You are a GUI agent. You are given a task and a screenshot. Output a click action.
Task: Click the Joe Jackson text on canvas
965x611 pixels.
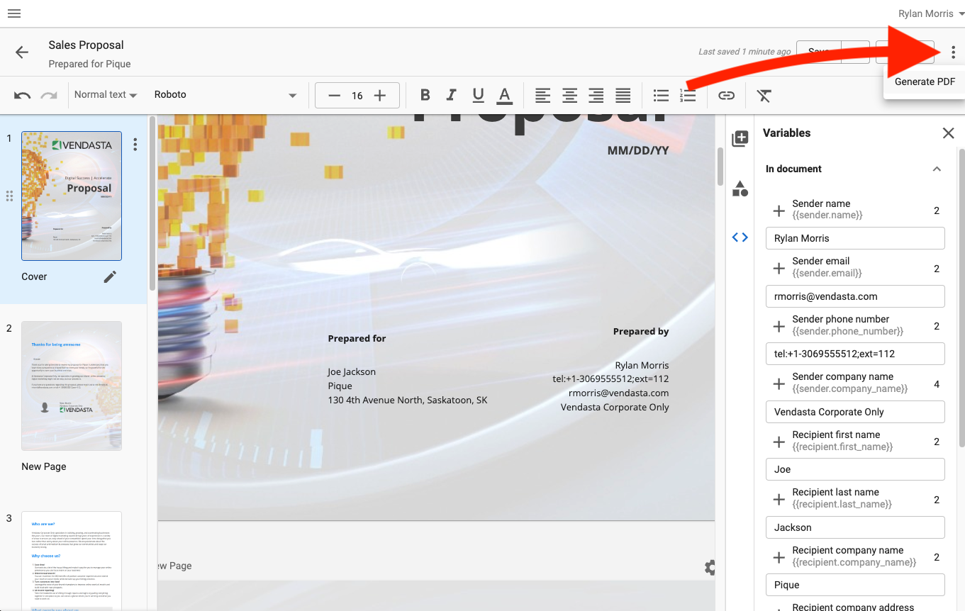(352, 371)
